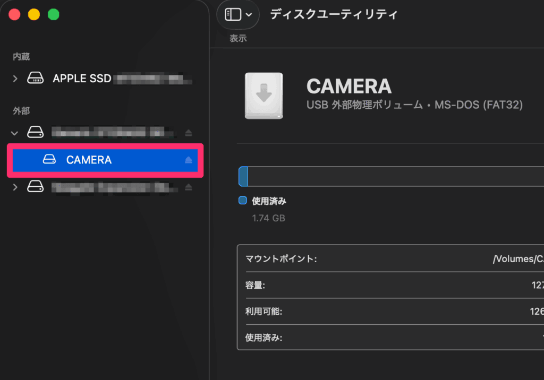
Task: Click the parent disk icon above CAMERA
Action: click(35, 132)
